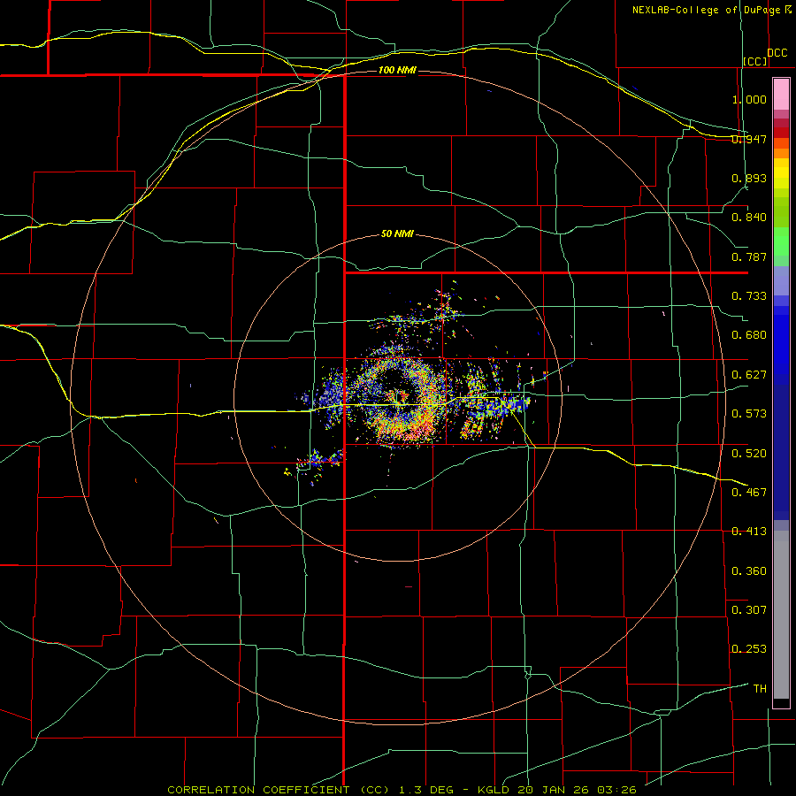The height and width of the screenshot is (796, 796).
Task: Select the 0.253 legend value
Action: point(749,649)
